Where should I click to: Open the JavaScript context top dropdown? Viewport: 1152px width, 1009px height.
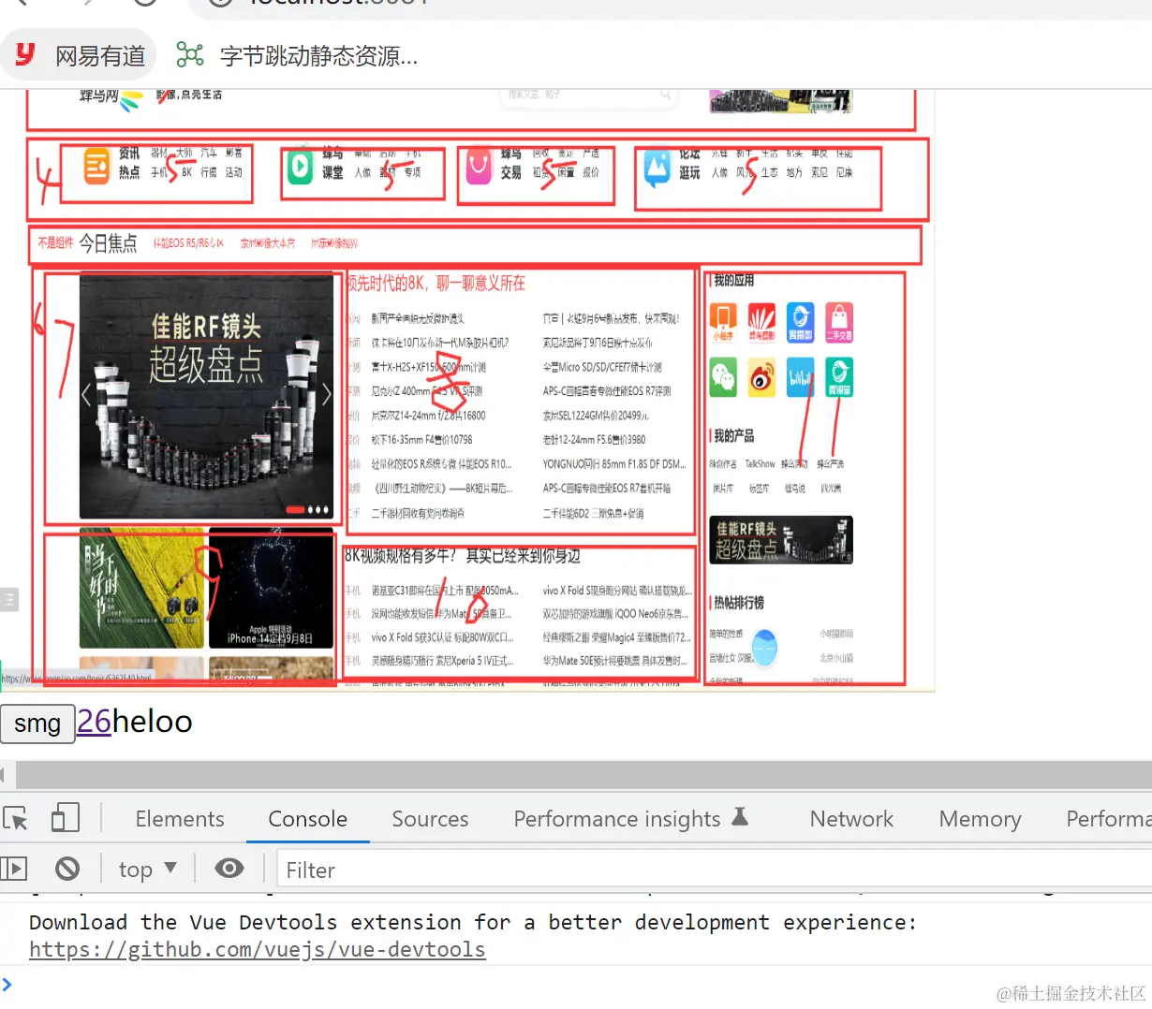coord(148,870)
